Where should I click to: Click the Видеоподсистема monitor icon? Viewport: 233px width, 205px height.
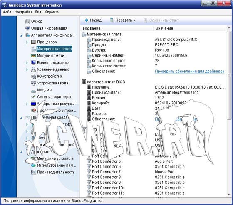[x=33, y=62]
